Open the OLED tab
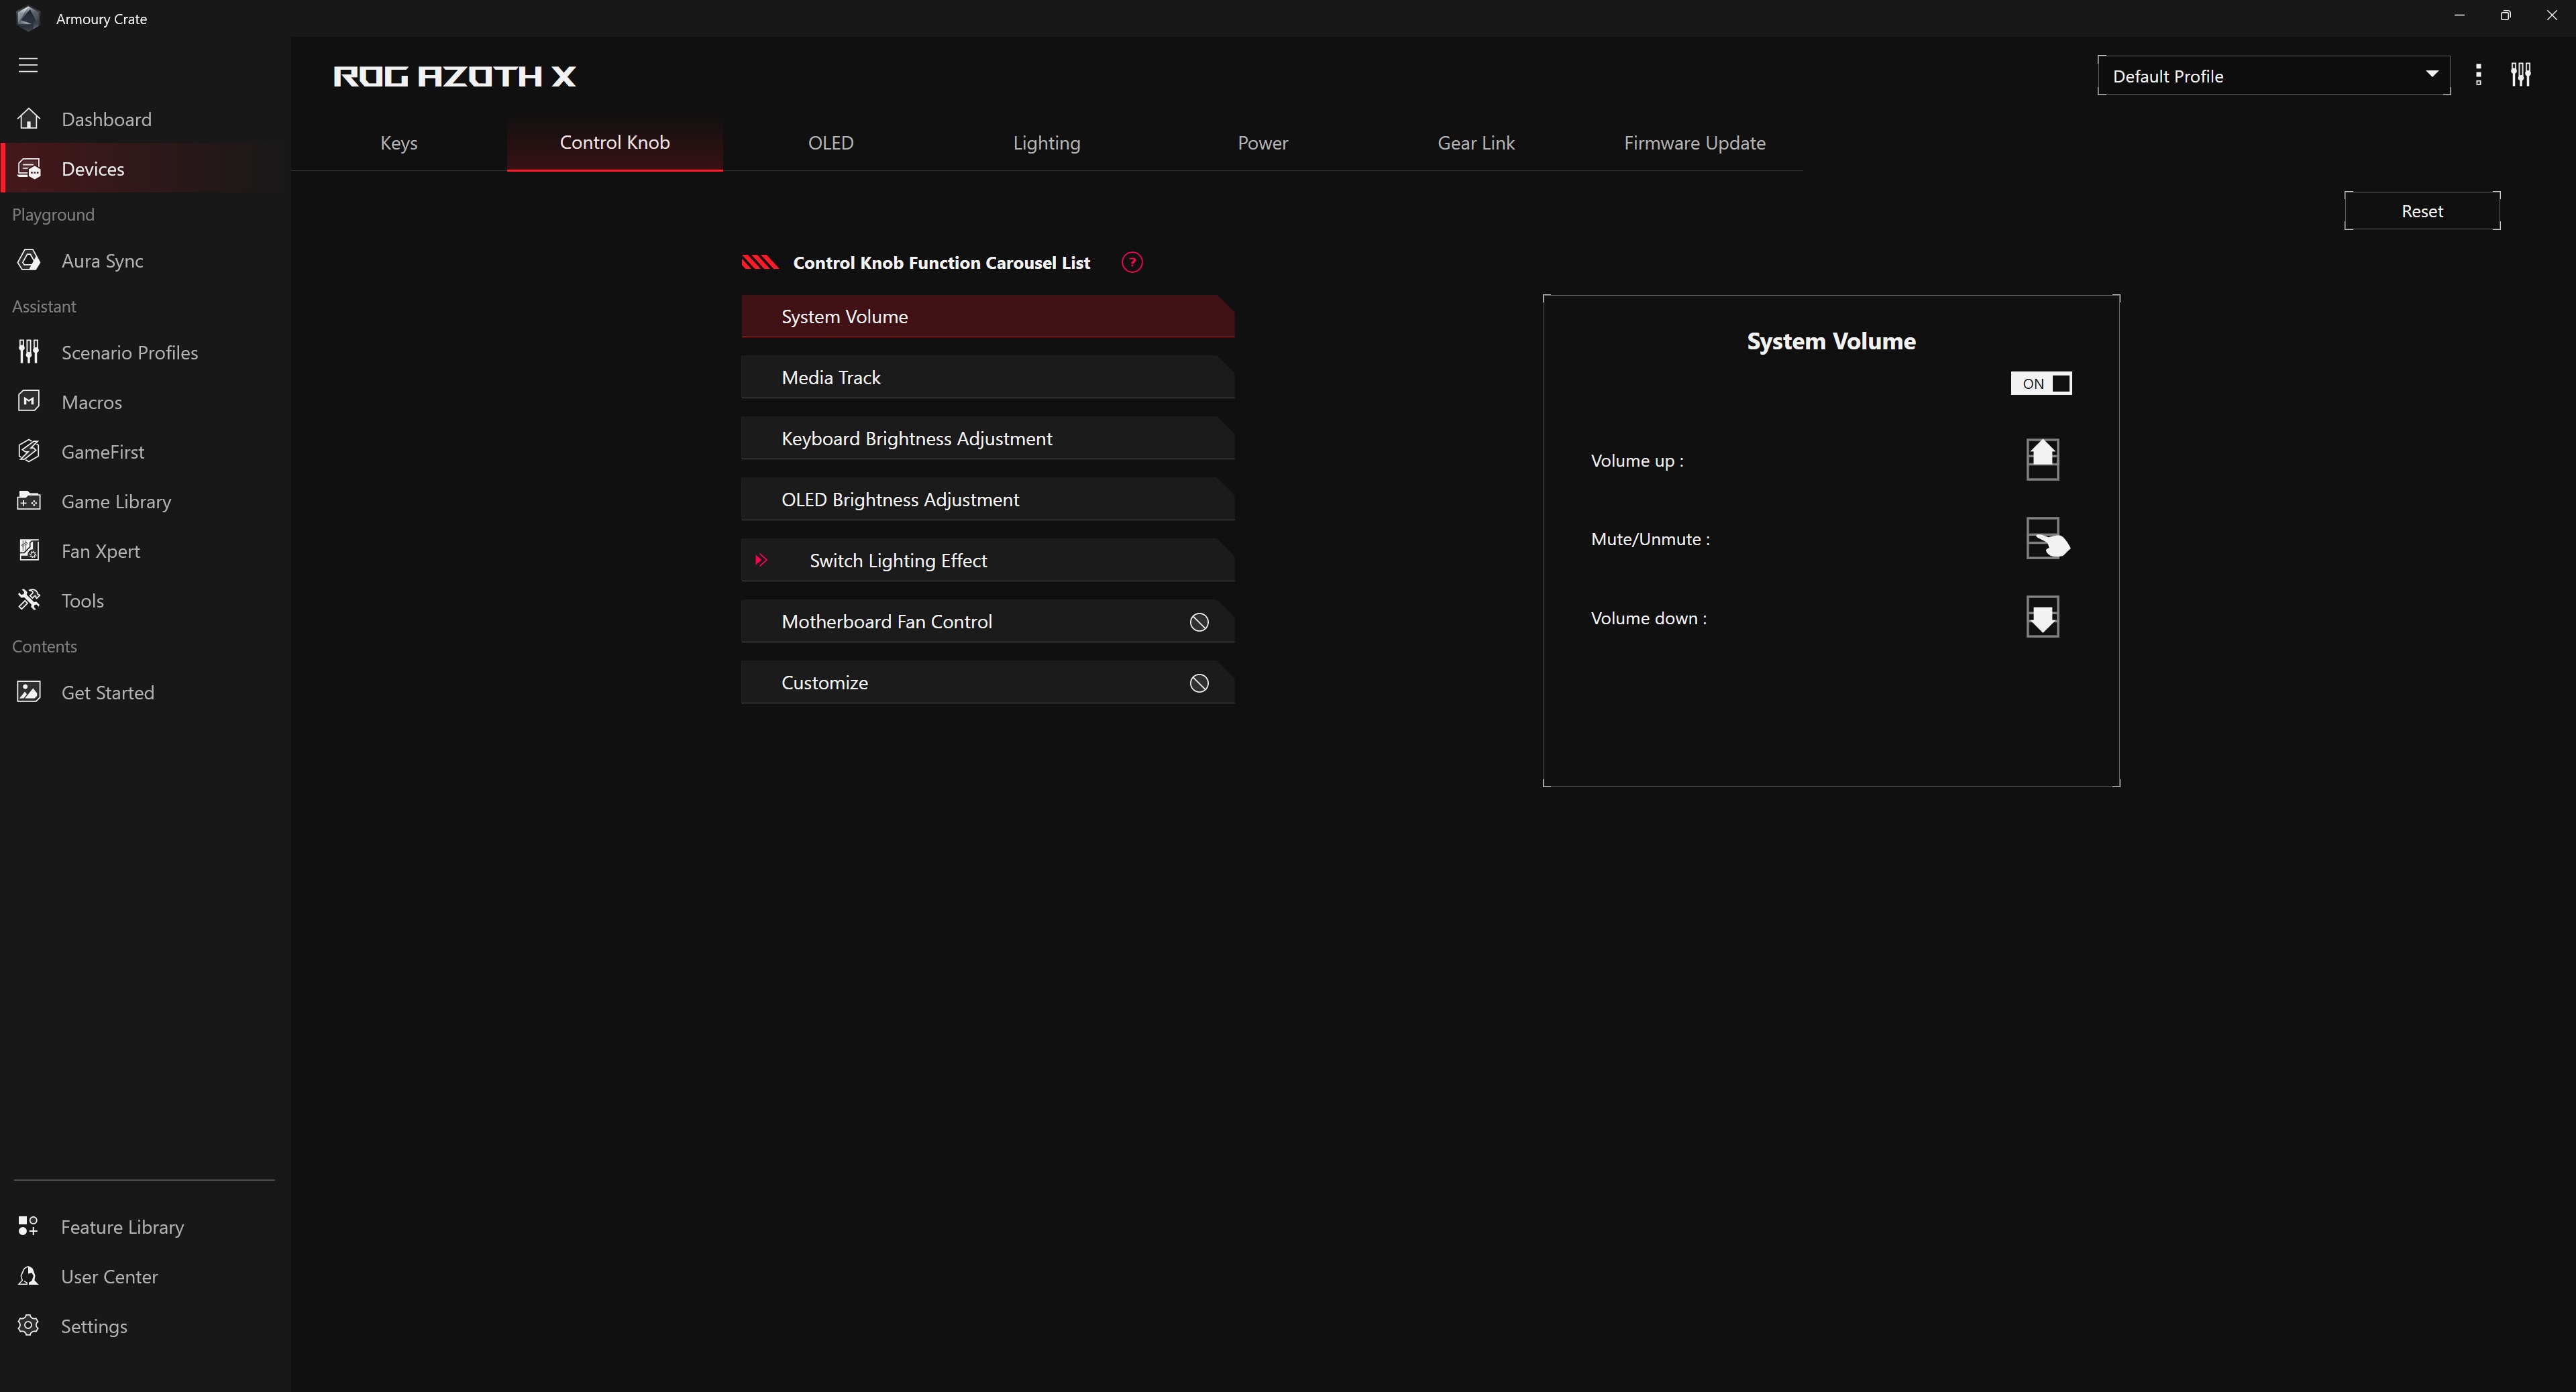Viewport: 2576px width, 1392px height. click(x=831, y=143)
